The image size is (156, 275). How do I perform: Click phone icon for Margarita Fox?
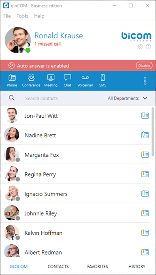(145, 154)
